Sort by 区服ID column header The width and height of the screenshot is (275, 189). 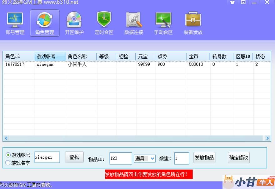[x=243, y=56]
